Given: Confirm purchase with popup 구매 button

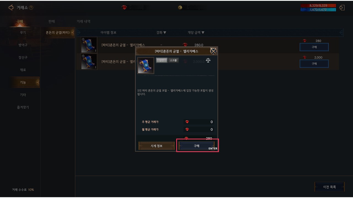Looking at the screenshot, I should (197, 146).
